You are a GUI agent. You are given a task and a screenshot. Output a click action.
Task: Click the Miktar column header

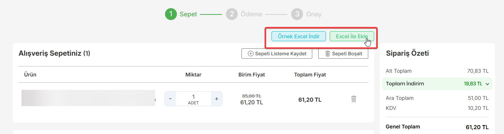[193, 75]
